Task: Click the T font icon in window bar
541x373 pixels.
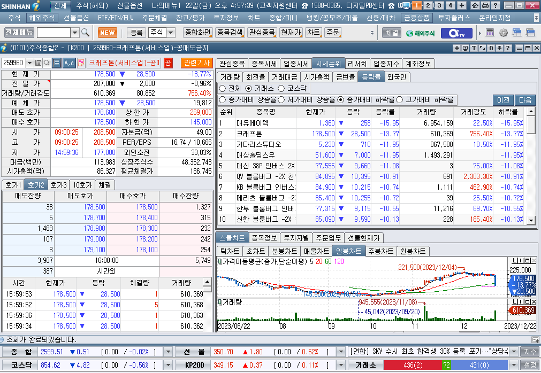Action: pyautogui.click(x=474, y=48)
